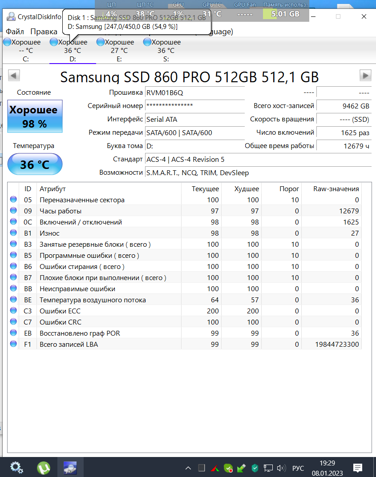Click the status orb of Переназначенные сектора row
The height and width of the screenshot is (477, 376).
[13, 200]
